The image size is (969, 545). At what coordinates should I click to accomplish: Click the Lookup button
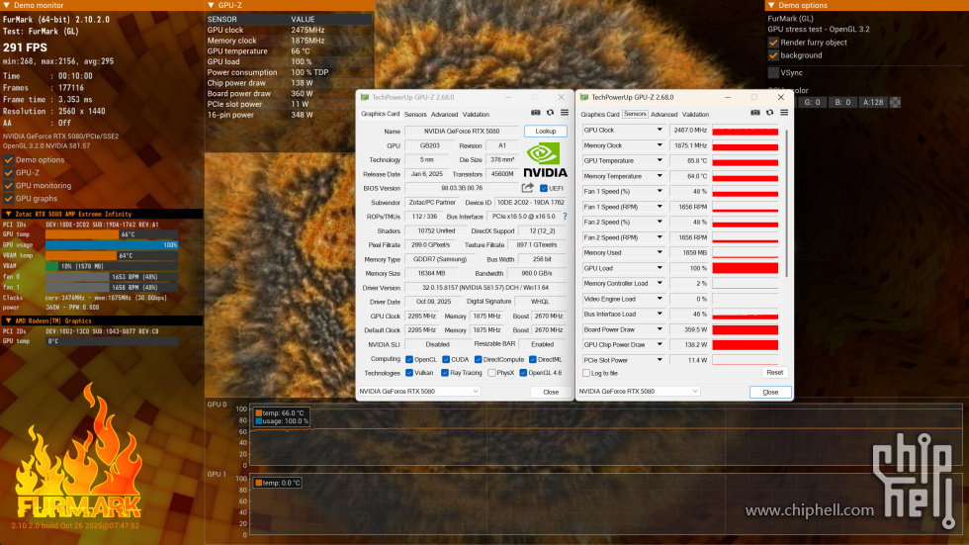[546, 131]
